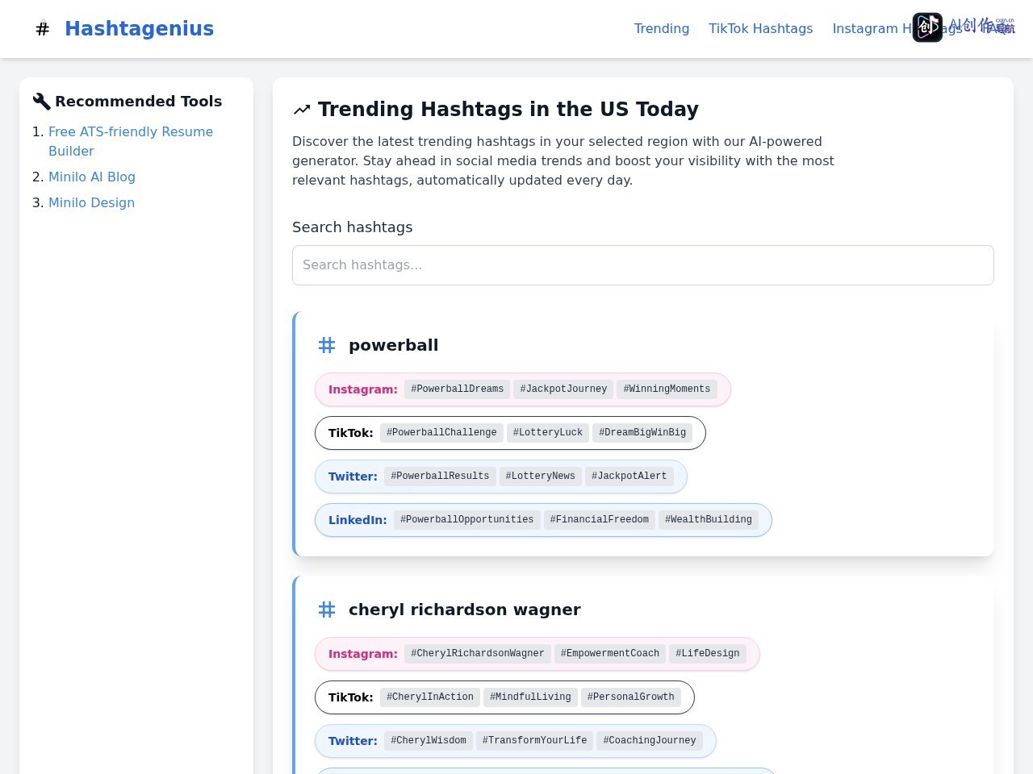Open the Minilo Design link
The height and width of the screenshot is (774, 1033).
tap(91, 202)
